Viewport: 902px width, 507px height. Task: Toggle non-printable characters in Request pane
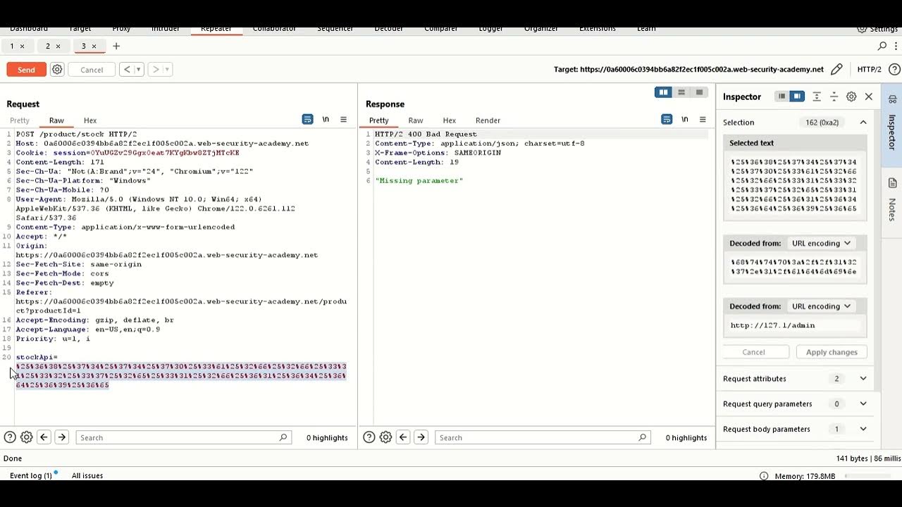pos(326,120)
